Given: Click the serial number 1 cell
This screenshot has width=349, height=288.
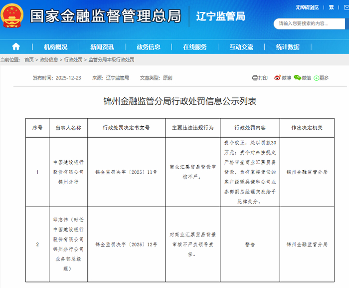Looking at the screenshot, I should pyautogui.click(x=37, y=172).
